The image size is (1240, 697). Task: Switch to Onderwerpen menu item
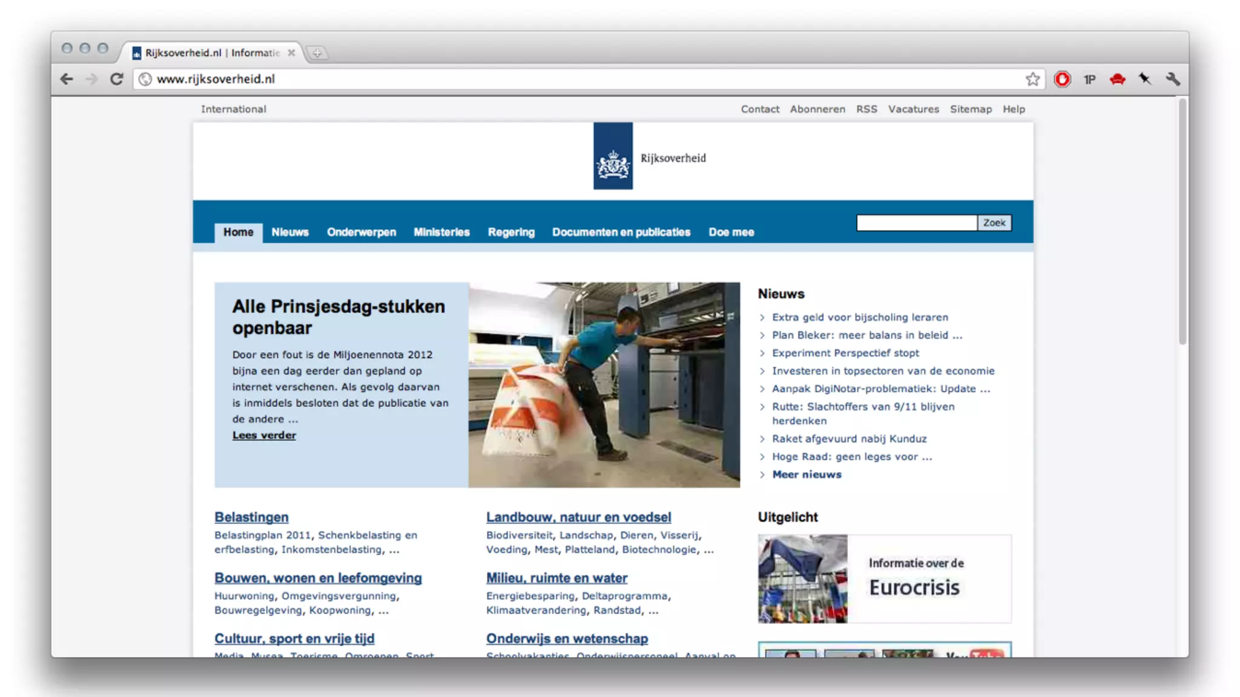[x=361, y=232]
